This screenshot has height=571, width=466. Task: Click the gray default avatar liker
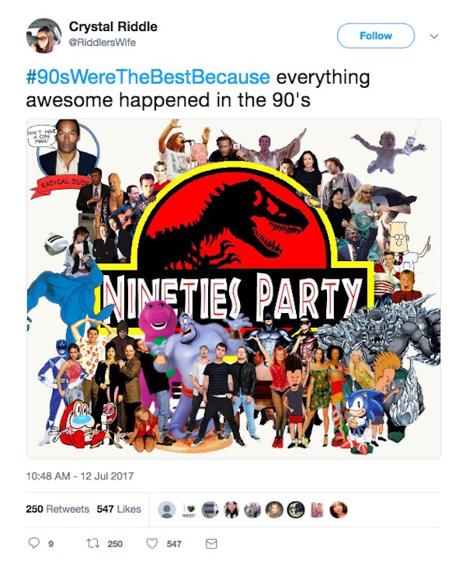167,510
